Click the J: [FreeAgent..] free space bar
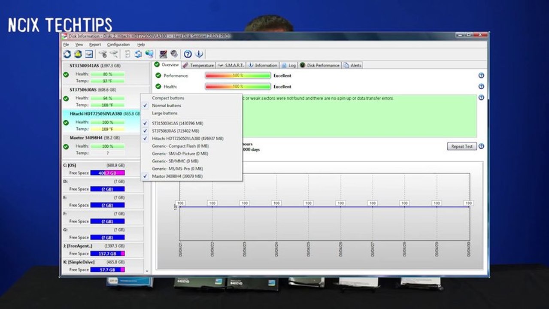The image size is (549, 309). click(107, 254)
